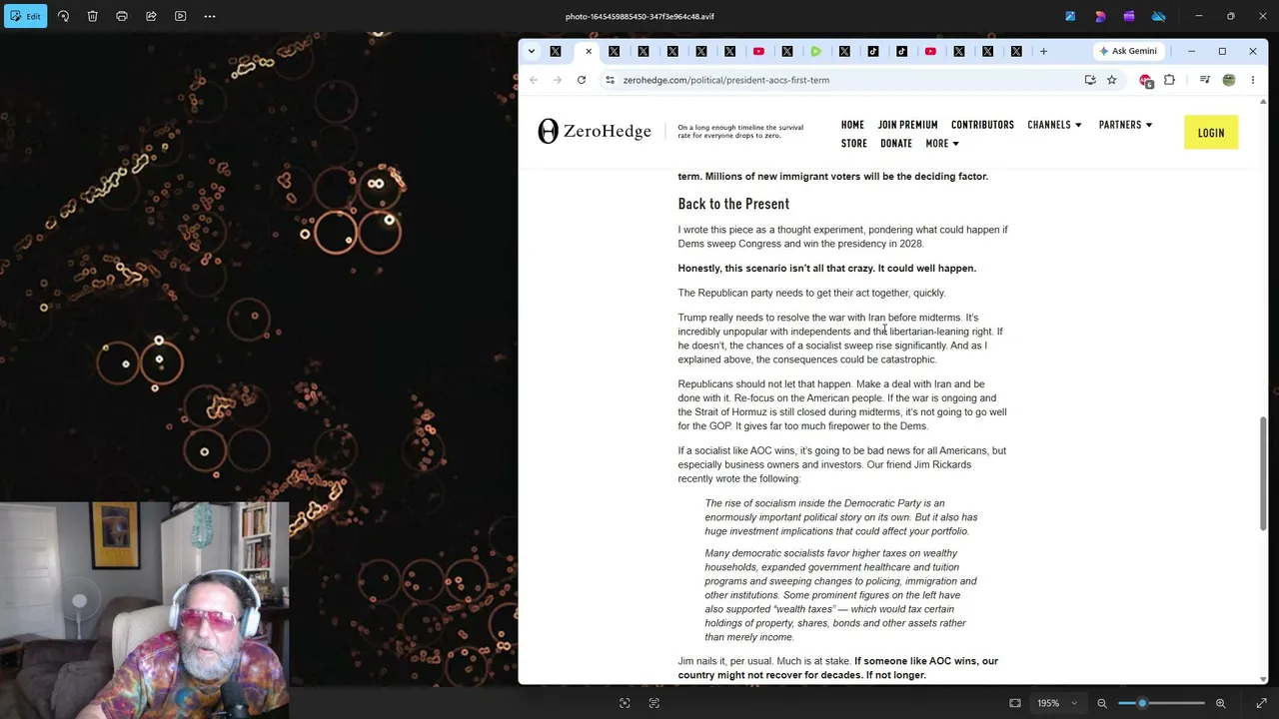The height and width of the screenshot is (719, 1279).
Task: Click the visual search icon in Photos footer
Action: pyautogui.click(x=625, y=703)
